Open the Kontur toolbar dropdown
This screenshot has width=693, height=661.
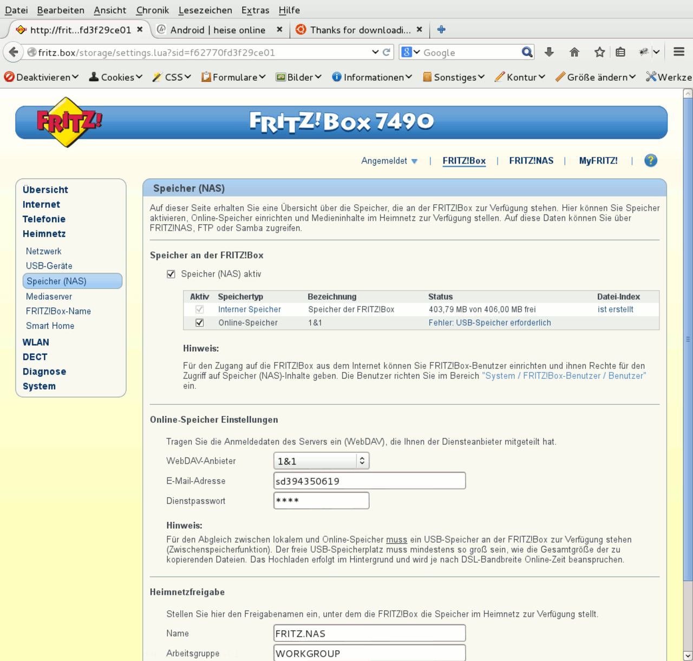point(520,77)
